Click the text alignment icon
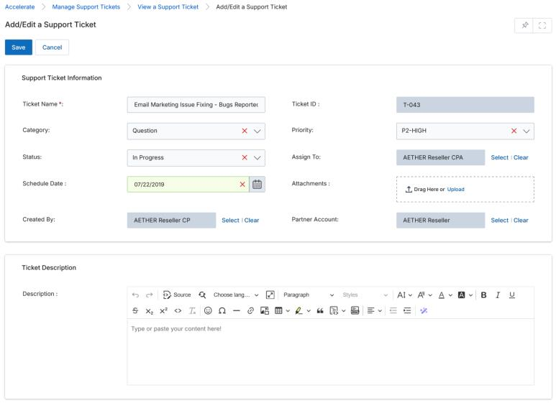Viewport: 556px width, 403px height. tap(371, 311)
